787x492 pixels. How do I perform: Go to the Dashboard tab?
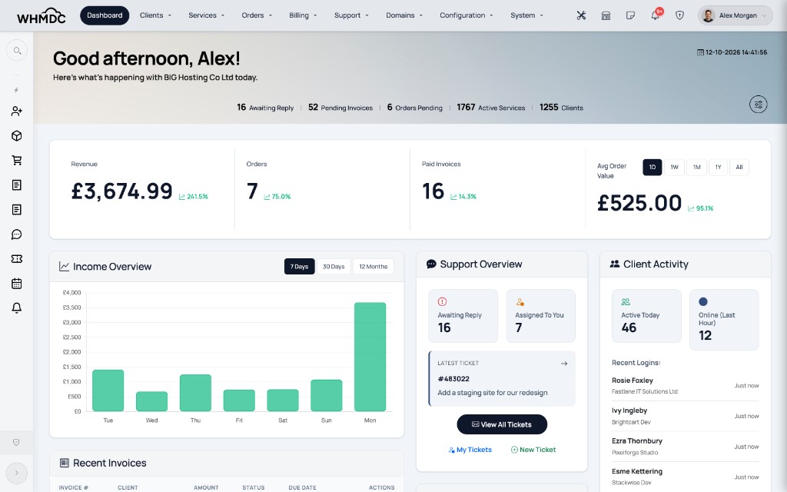pyautogui.click(x=105, y=15)
